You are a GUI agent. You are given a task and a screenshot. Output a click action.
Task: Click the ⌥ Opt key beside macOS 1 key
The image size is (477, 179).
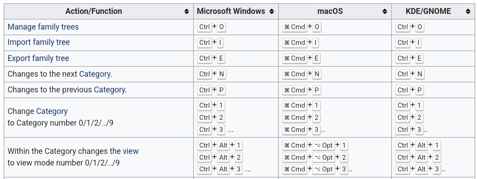[324, 146]
